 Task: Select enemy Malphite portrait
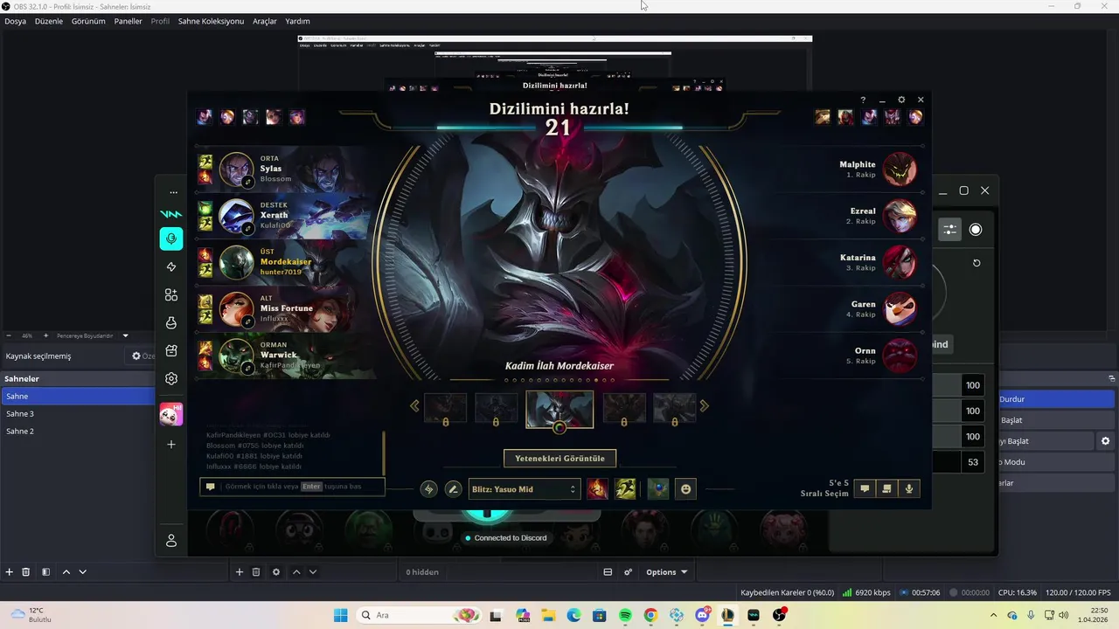pyautogui.click(x=900, y=169)
